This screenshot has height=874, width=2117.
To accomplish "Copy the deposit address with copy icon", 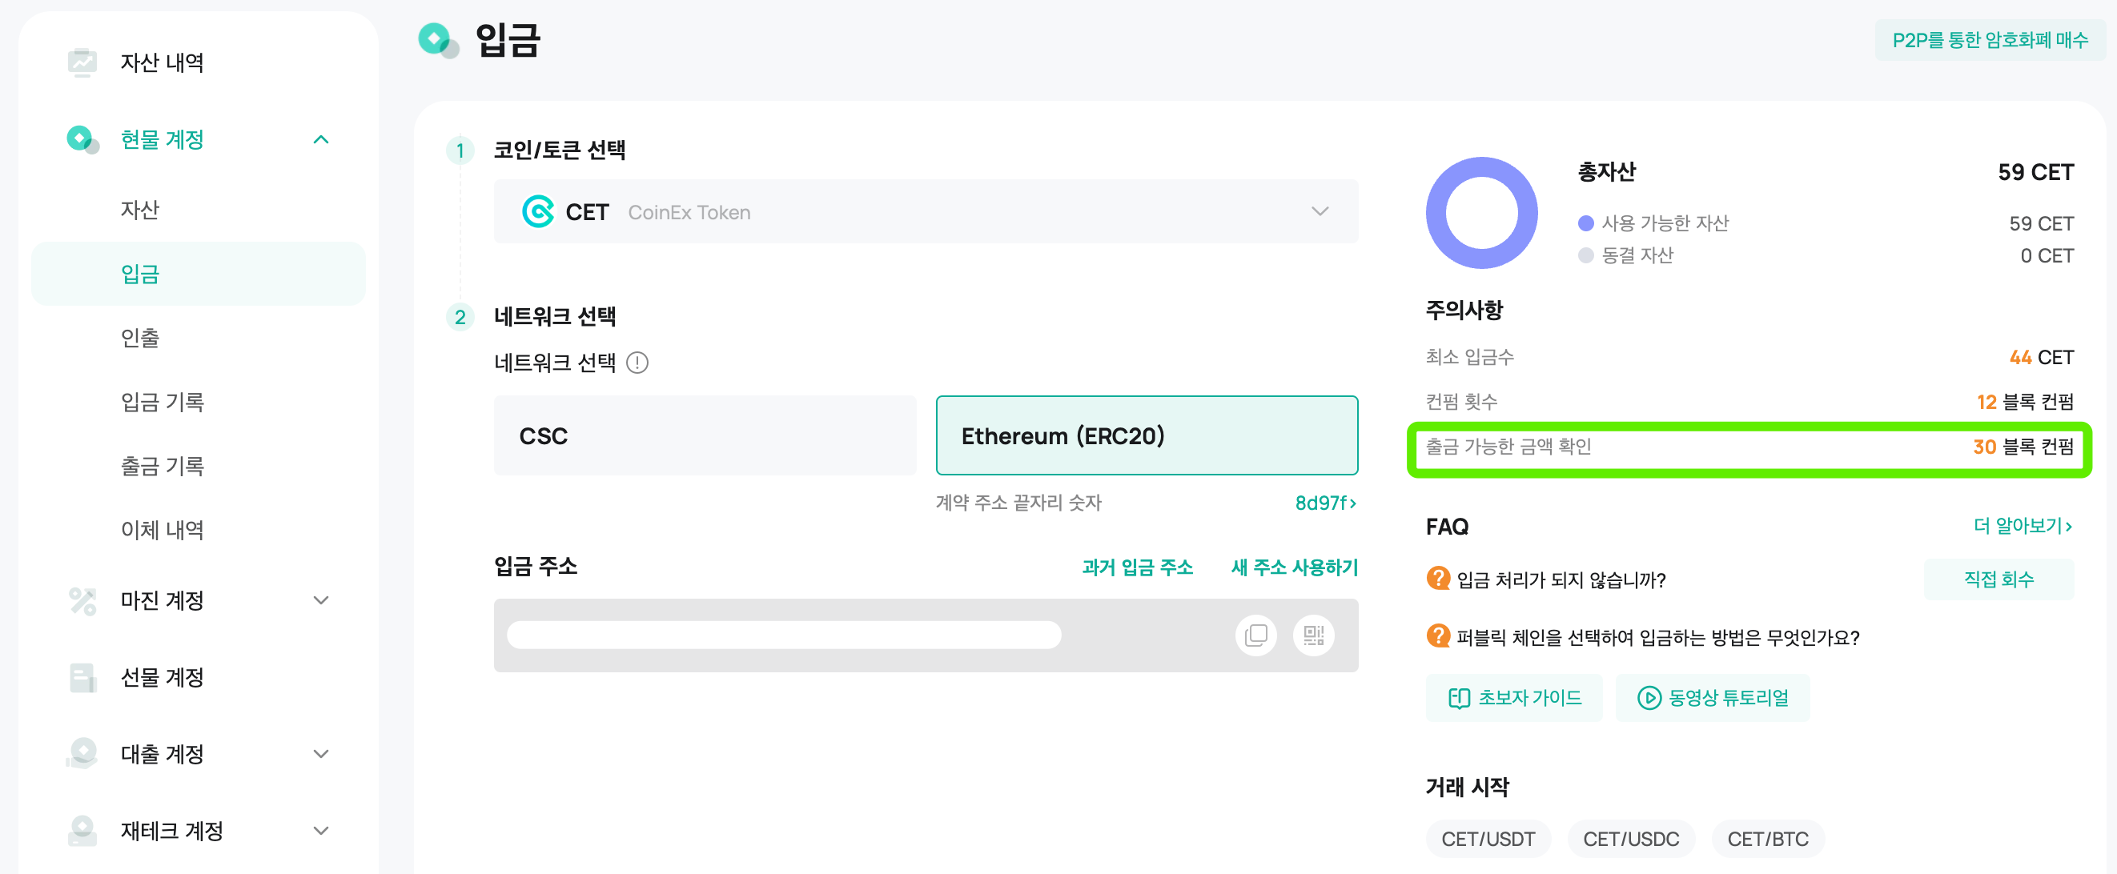I will [x=1255, y=635].
